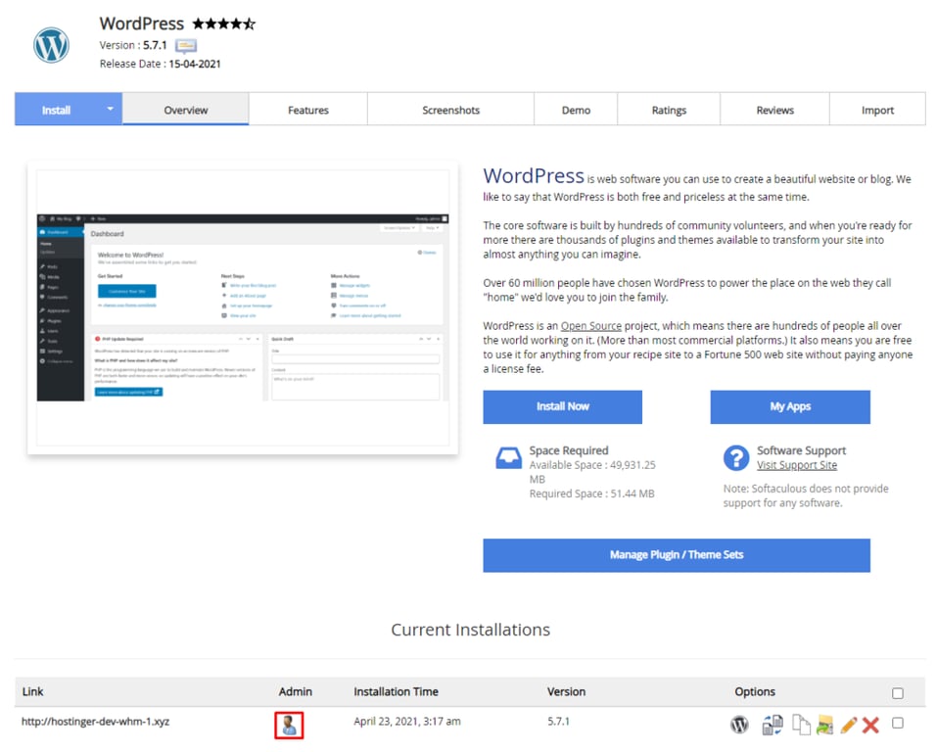Open My Apps
Screen dimensions: 937x752
pos(789,406)
